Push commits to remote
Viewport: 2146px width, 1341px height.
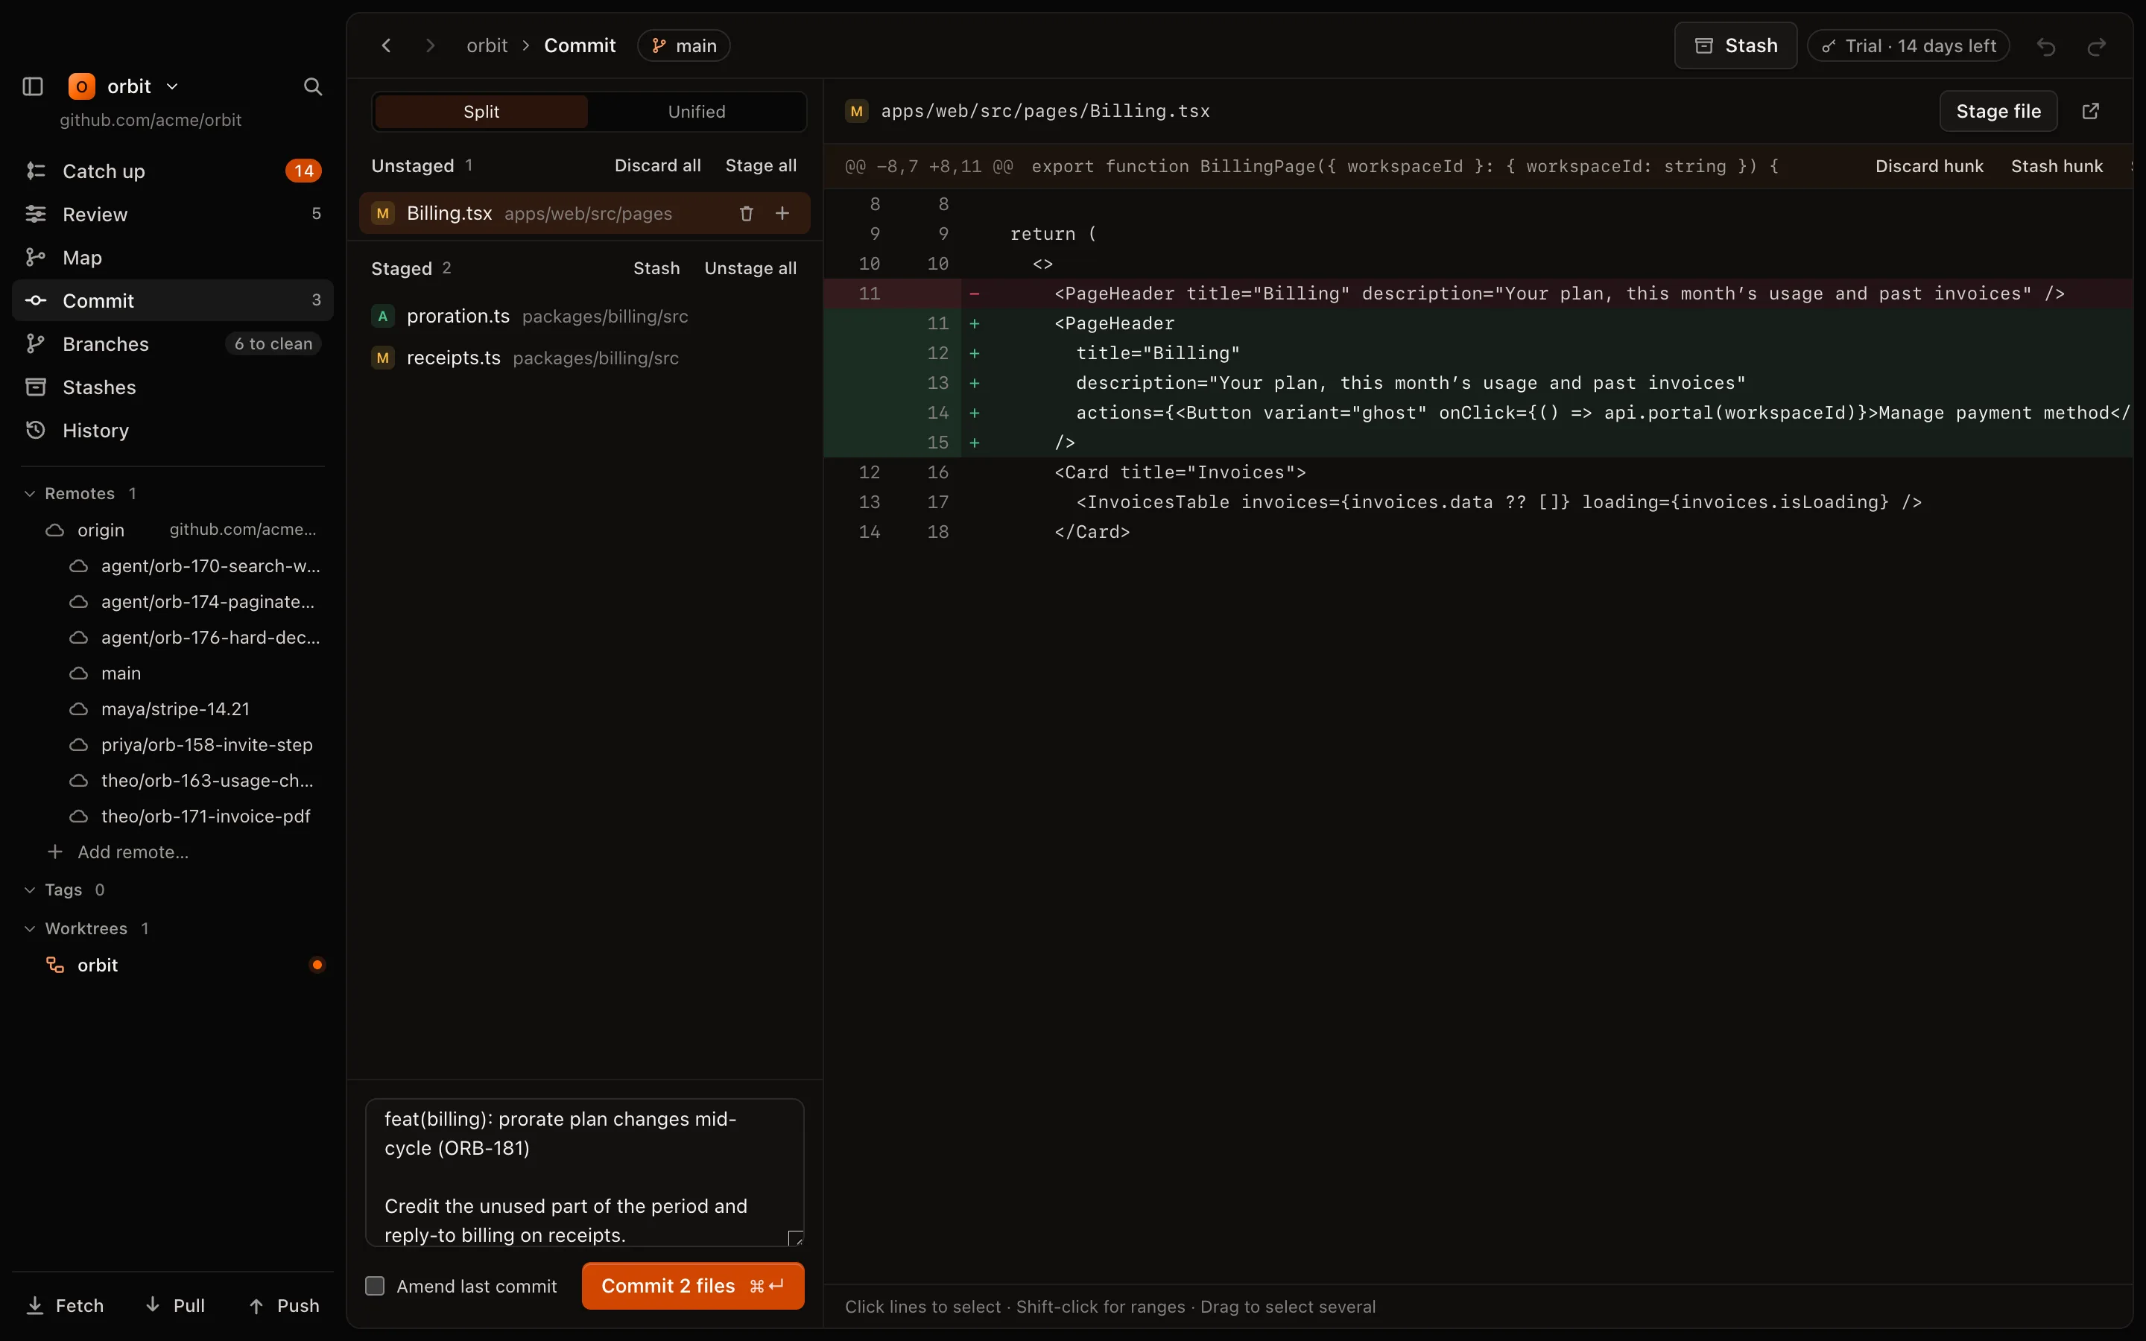(285, 1305)
